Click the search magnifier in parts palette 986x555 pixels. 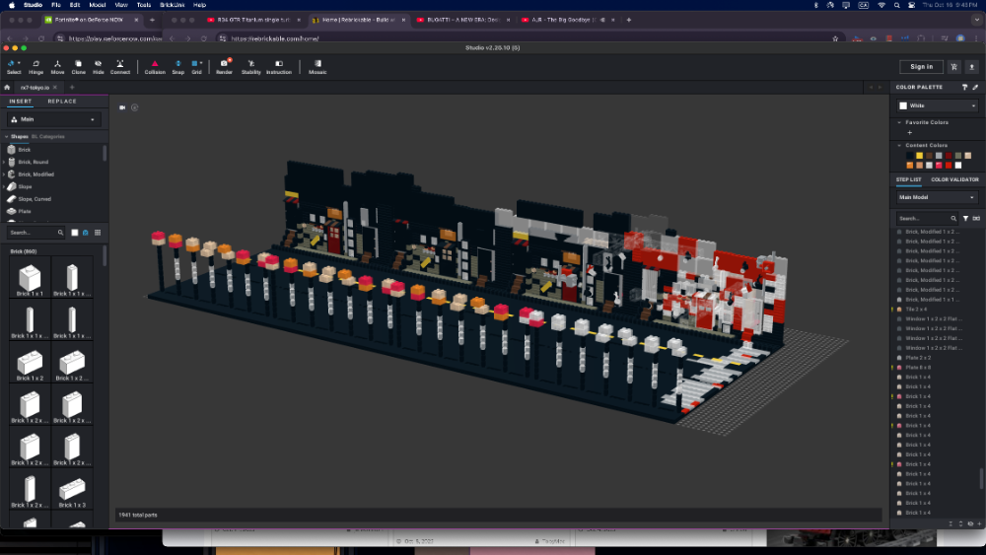[x=60, y=233]
